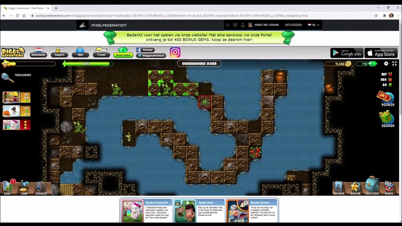The height and width of the screenshot is (226, 402).
Task: Open the App Store badge
Action: point(381,53)
